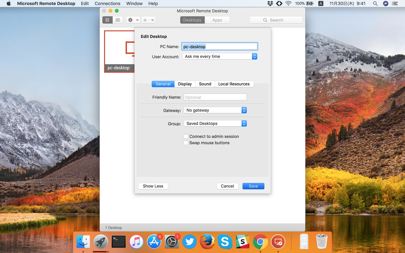Open Twitter from the Dock
The width and height of the screenshot is (405, 253).
(190, 242)
